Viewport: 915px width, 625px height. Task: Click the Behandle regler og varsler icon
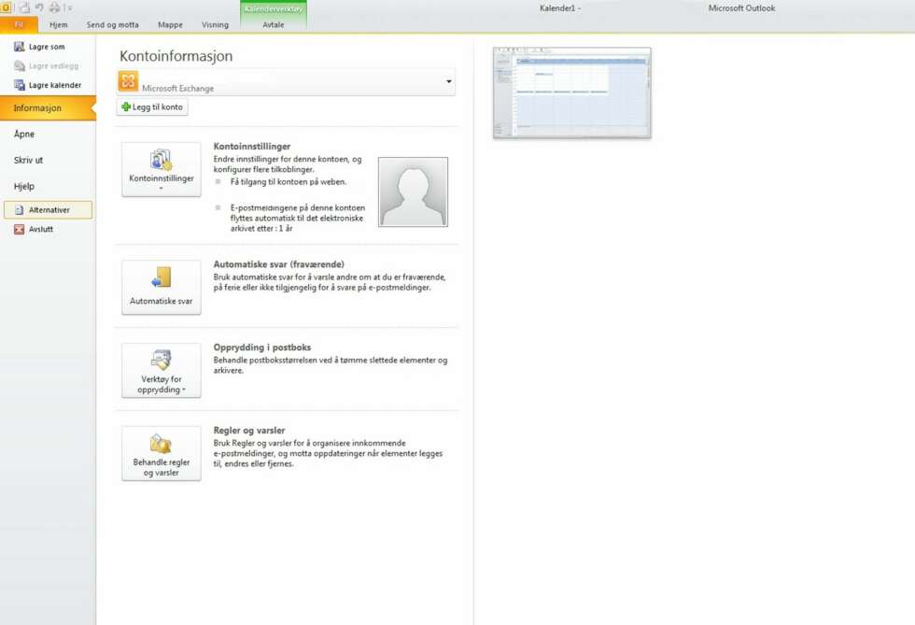pos(161,444)
